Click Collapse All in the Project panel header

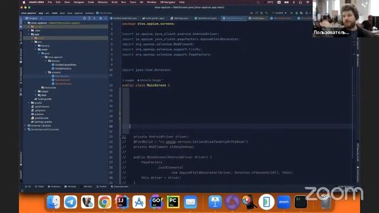pos(94,18)
